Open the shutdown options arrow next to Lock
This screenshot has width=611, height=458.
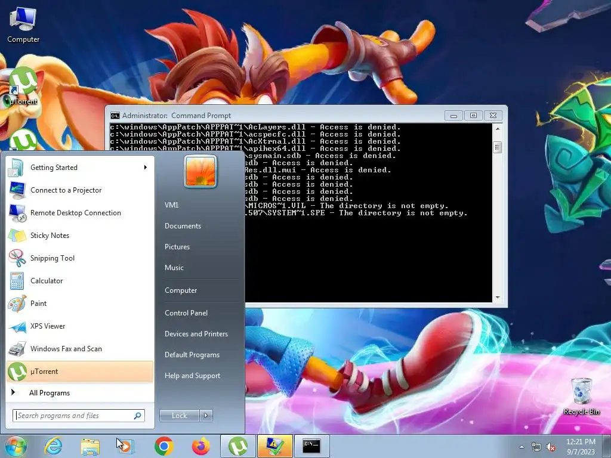click(206, 416)
